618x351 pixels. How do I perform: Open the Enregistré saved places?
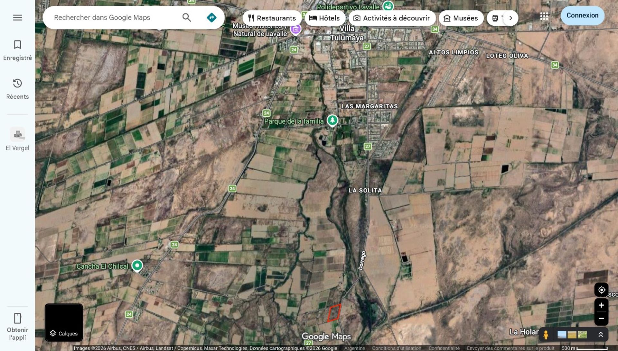coord(17,50)
